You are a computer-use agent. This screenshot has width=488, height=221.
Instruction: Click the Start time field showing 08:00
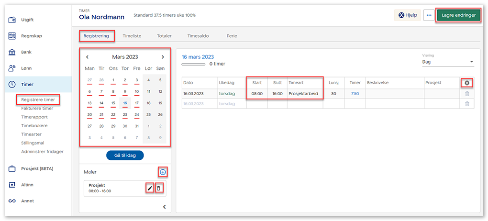pyautogui.click(x=257, y=94)
